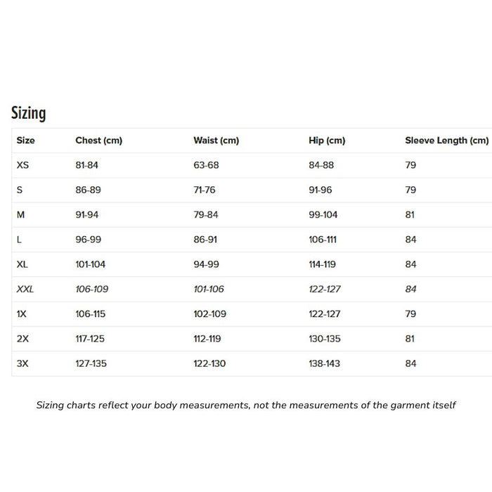Click waist value 86-91 in L row
Image resolution: width=492 pixels, height=492 pixels.
click(205, 240)
